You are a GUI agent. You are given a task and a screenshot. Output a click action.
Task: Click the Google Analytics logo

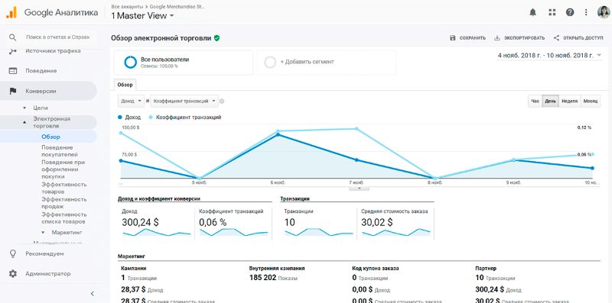[x=11, y=12]
